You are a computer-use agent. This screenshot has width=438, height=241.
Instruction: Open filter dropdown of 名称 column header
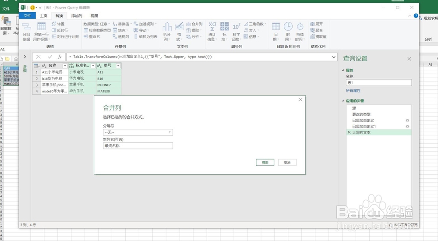(x=65, y=66)
